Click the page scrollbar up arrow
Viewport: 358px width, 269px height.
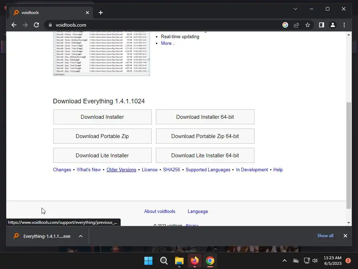click(349, 35)
